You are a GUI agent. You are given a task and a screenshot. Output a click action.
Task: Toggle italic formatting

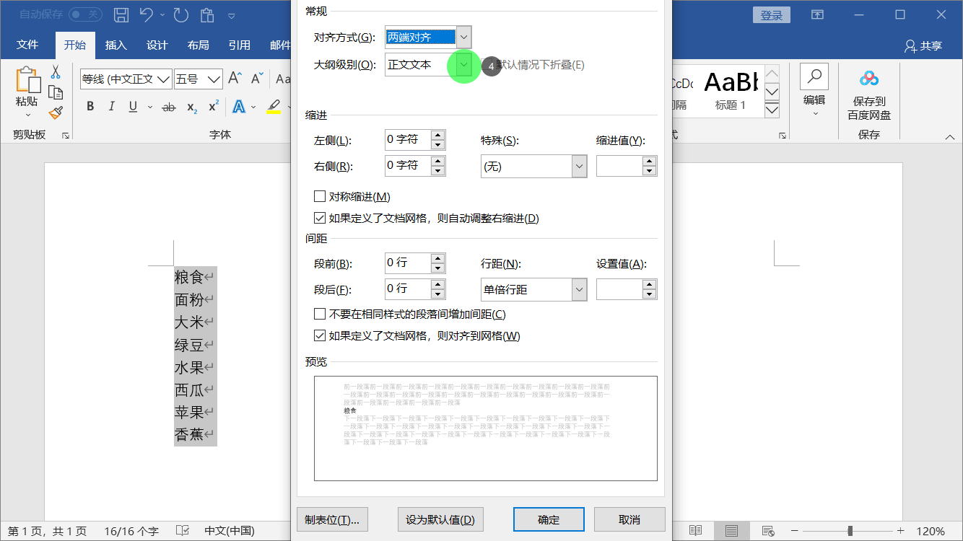(x=111, y=107)
